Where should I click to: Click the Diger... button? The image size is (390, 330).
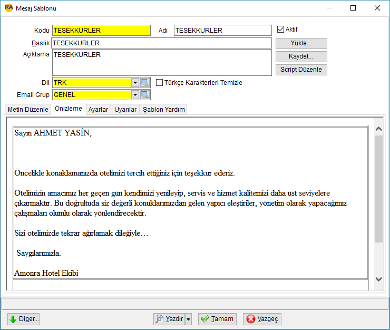23,319
